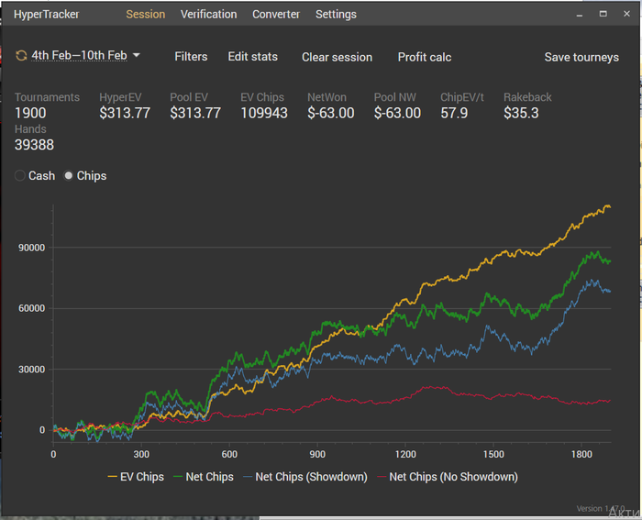Select the Cash radio button
Image resolution: width=642 pixels, height=520 pixels.
pyautogui.click(x=21, y=176)
